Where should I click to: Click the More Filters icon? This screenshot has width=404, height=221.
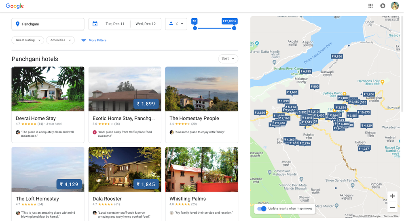click(x=84, y=40)
